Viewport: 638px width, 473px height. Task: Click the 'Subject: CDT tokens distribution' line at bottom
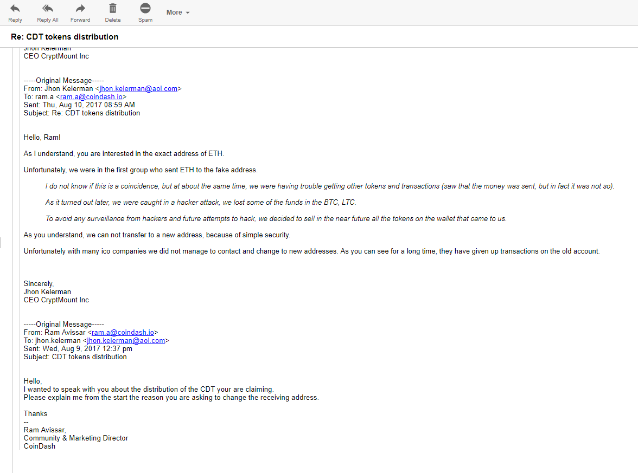pyautogui.click(x=75, y=357)
